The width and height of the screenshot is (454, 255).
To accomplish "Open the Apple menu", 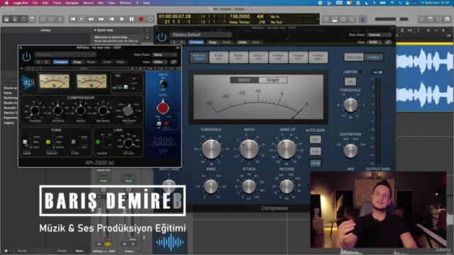I will tap(6, 3).
